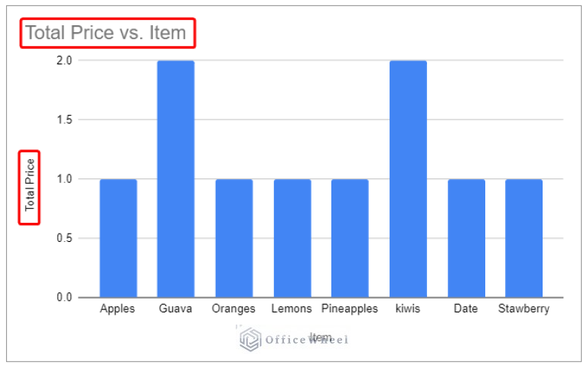Select the 'Pineapples' label on horizontal axis
Screen dimensions: 587x369
pyautogui.click(x=350, y=309)
